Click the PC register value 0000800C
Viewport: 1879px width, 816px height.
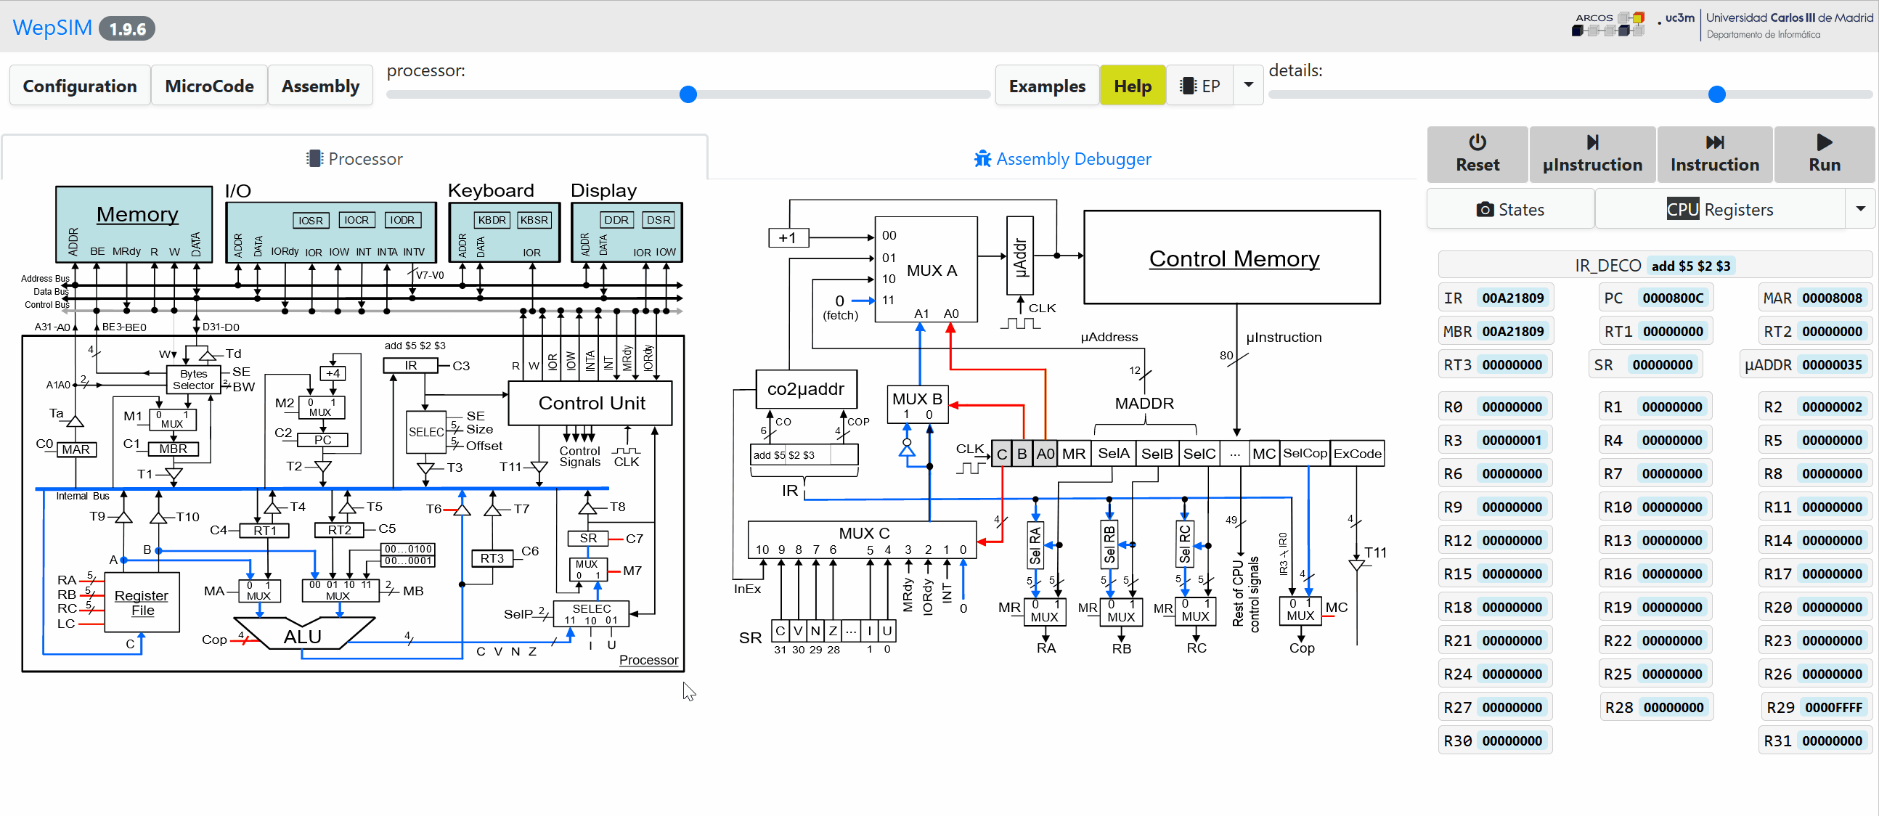(1672, 298)
